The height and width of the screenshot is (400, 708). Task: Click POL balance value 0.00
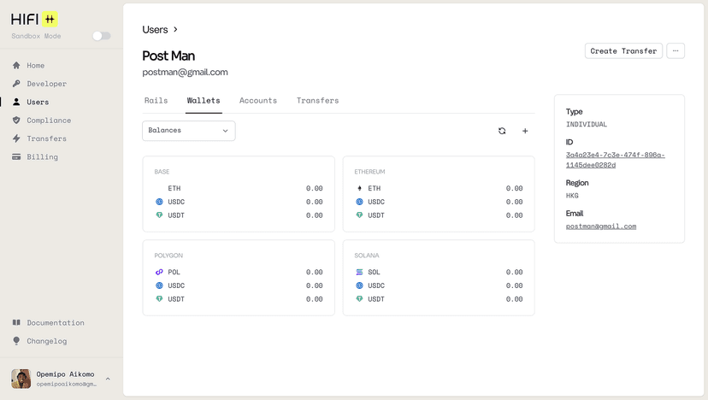(315, 273)
